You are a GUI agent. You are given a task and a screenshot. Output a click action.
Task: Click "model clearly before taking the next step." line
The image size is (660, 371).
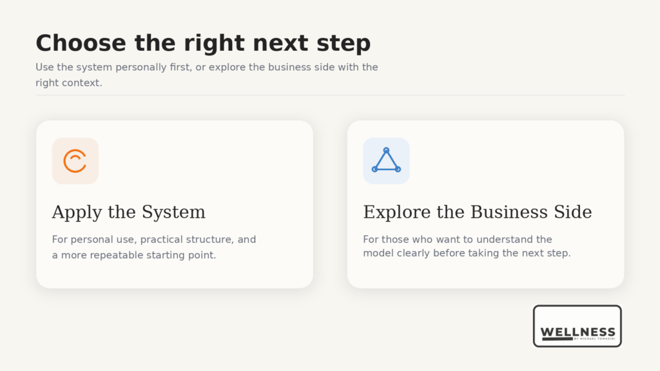pos(467,253)
